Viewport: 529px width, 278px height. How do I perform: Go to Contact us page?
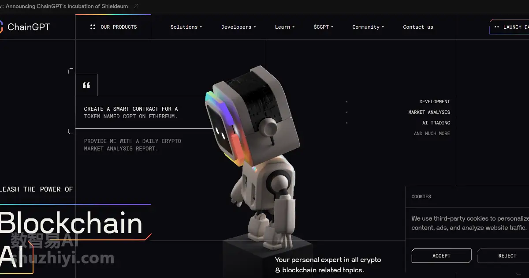418,27
